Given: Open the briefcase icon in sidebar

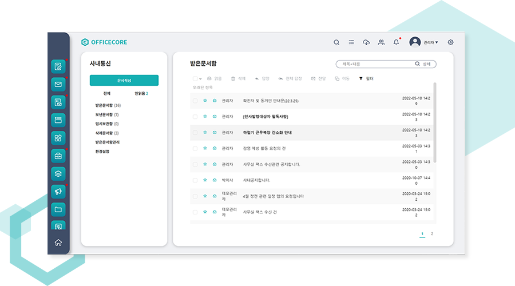Looking at the screenshot, I should pyautogui.click(x=58, y=156).
